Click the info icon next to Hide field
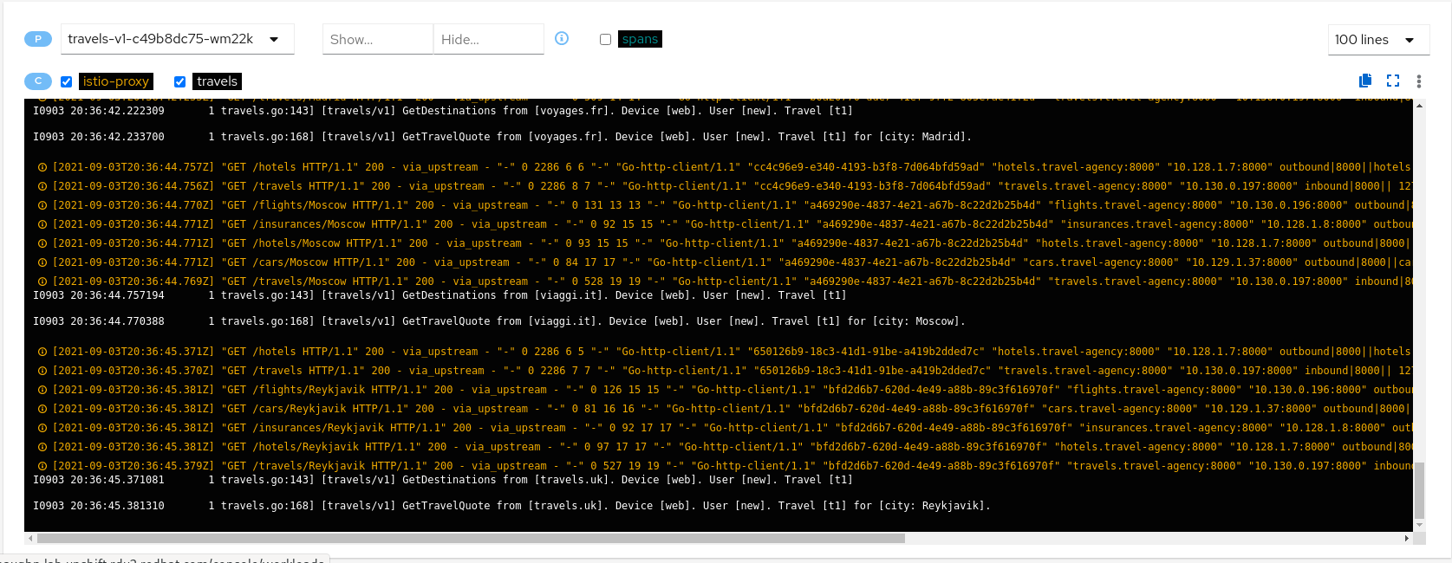Screen dimensions: 1452x563 [x=562, y=38]
